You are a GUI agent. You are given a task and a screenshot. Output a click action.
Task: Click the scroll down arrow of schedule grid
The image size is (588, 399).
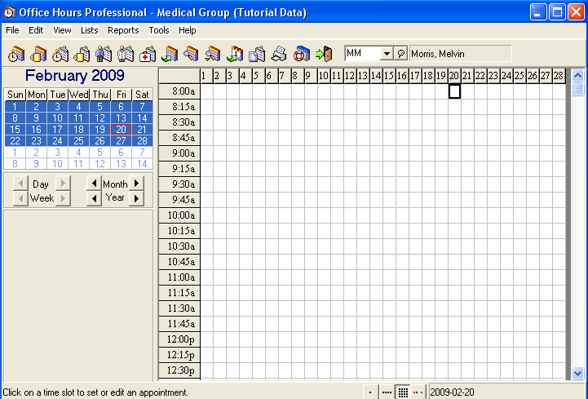tap(577, 373)
